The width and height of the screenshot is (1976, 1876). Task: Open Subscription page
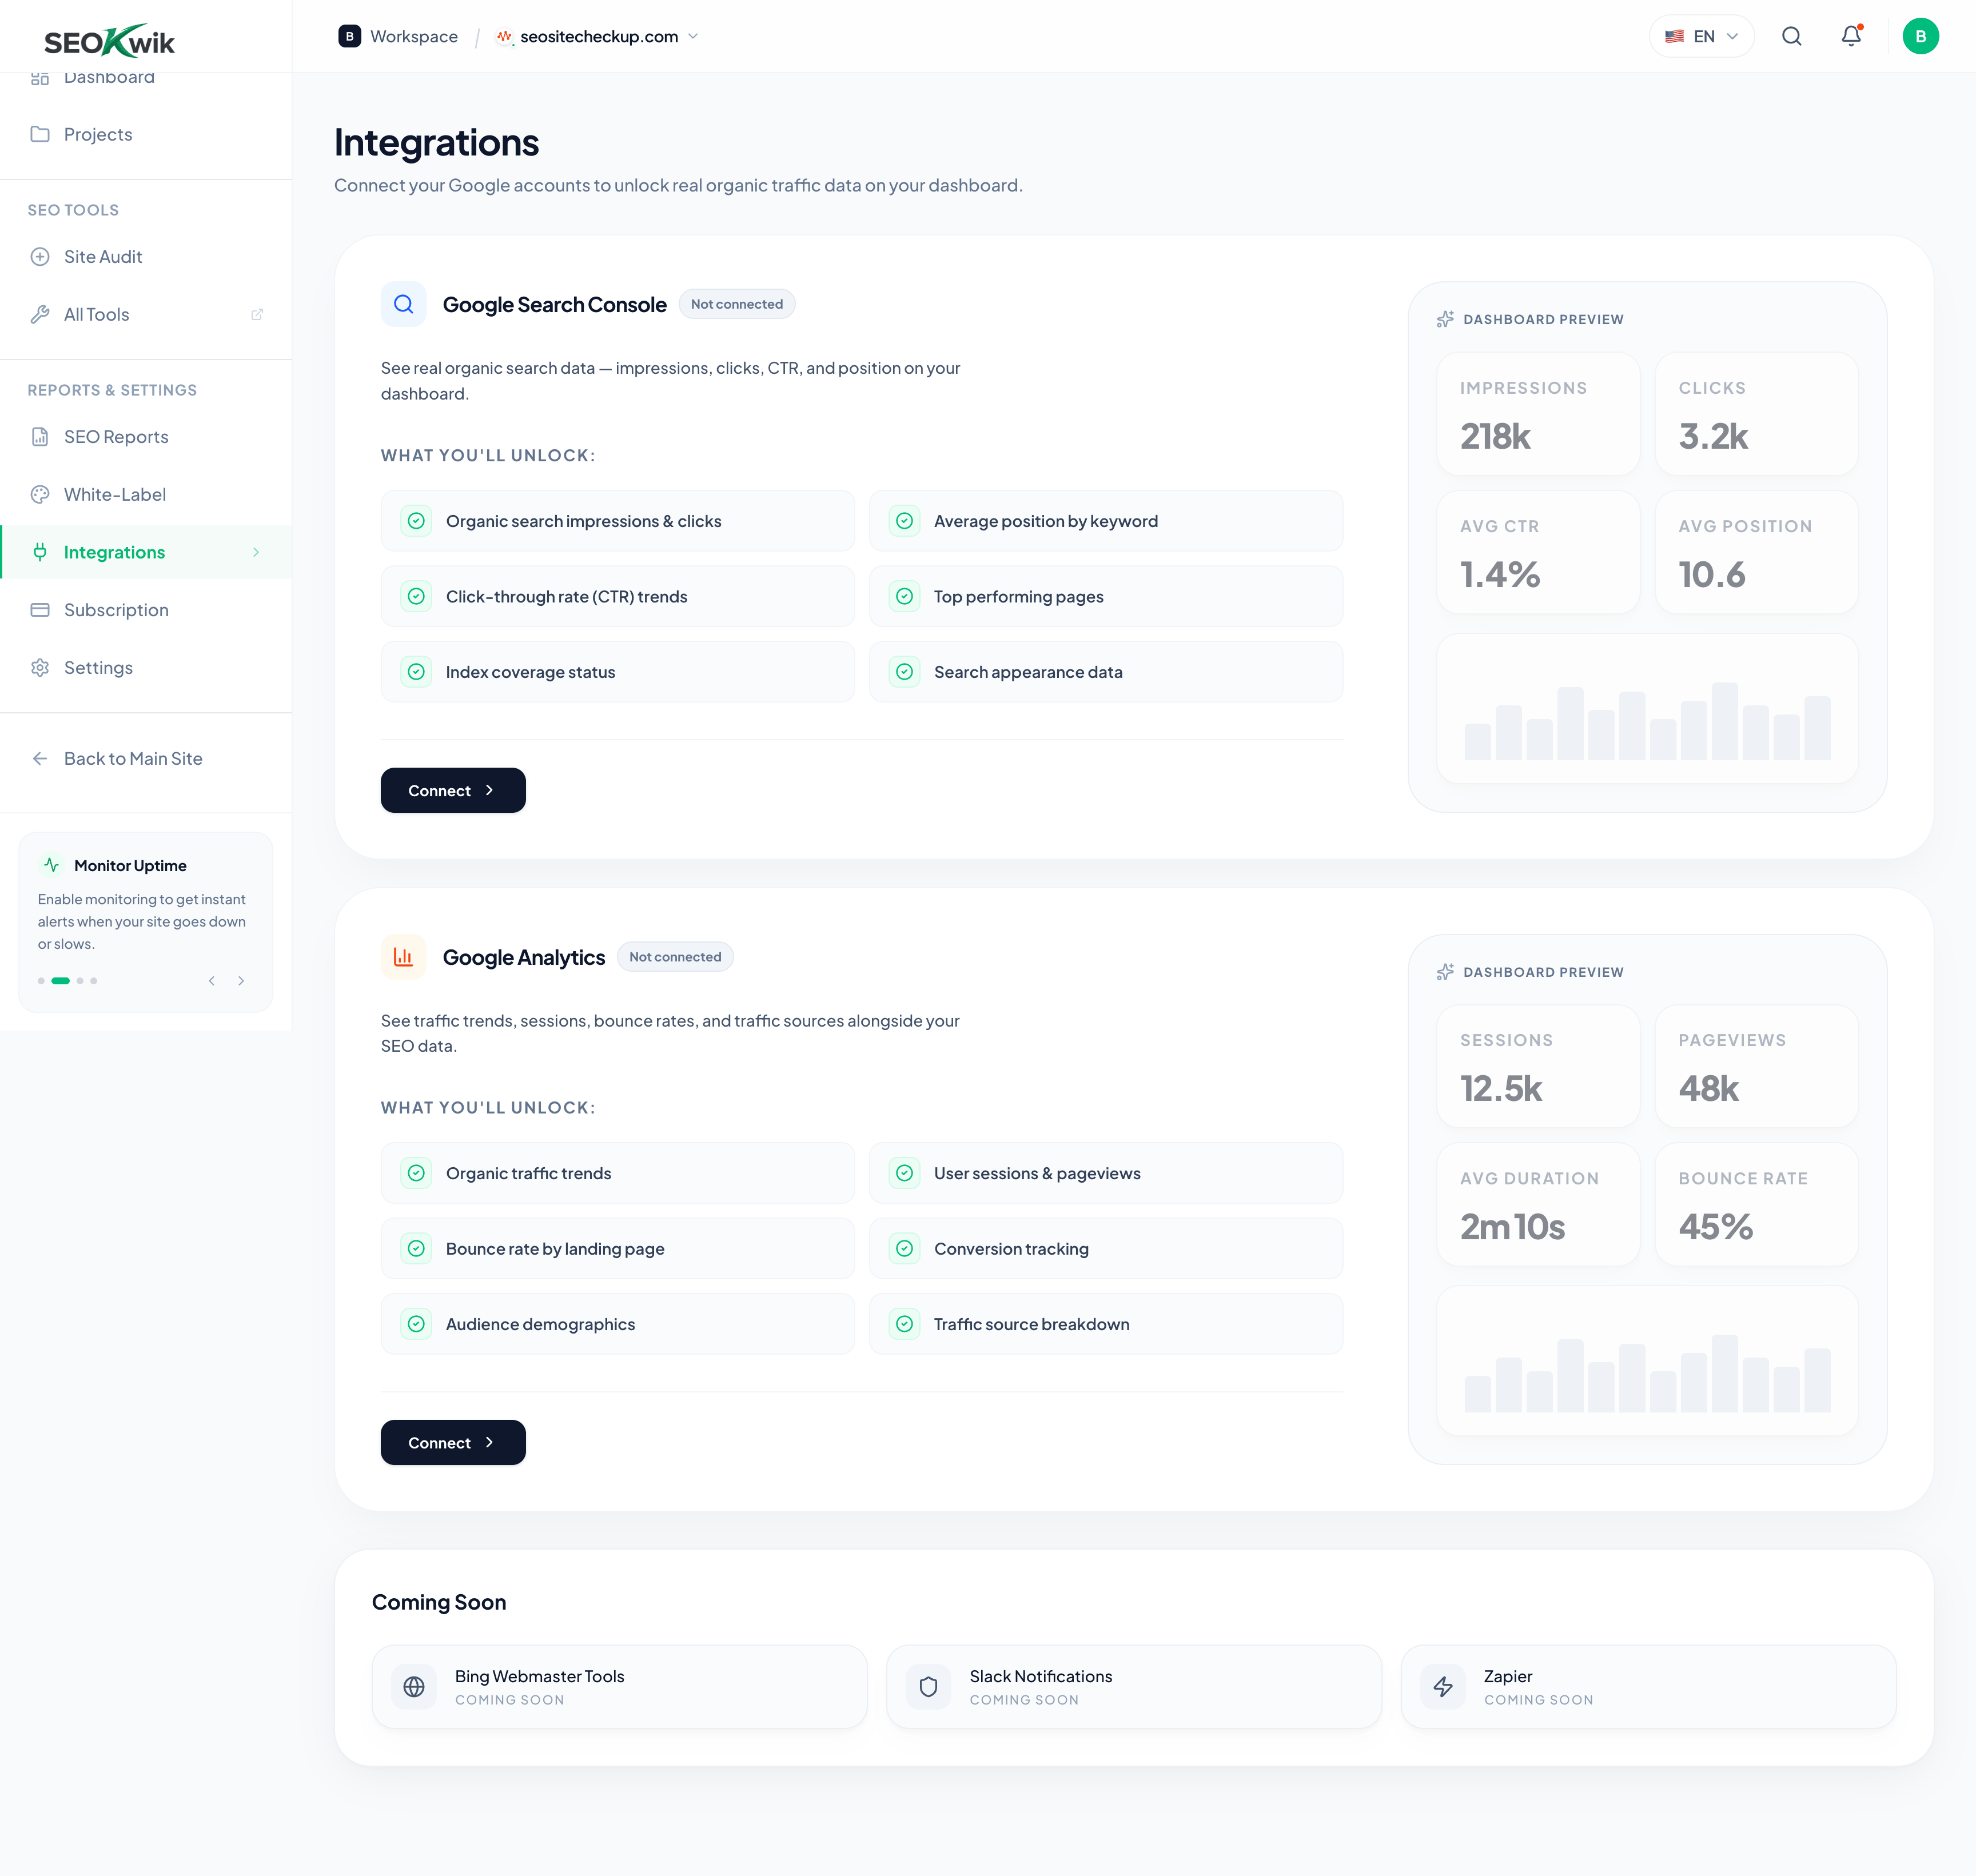(x=146, y=610)
